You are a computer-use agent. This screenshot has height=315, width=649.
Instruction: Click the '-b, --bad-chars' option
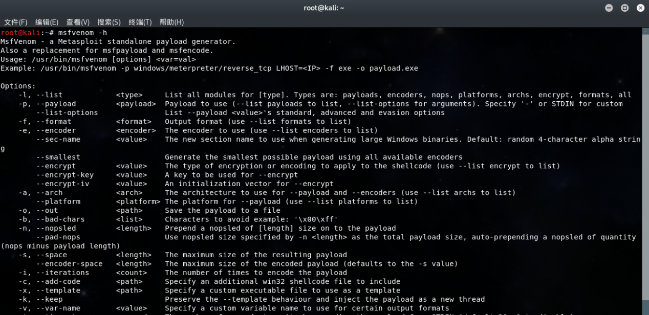pos(52,219)
